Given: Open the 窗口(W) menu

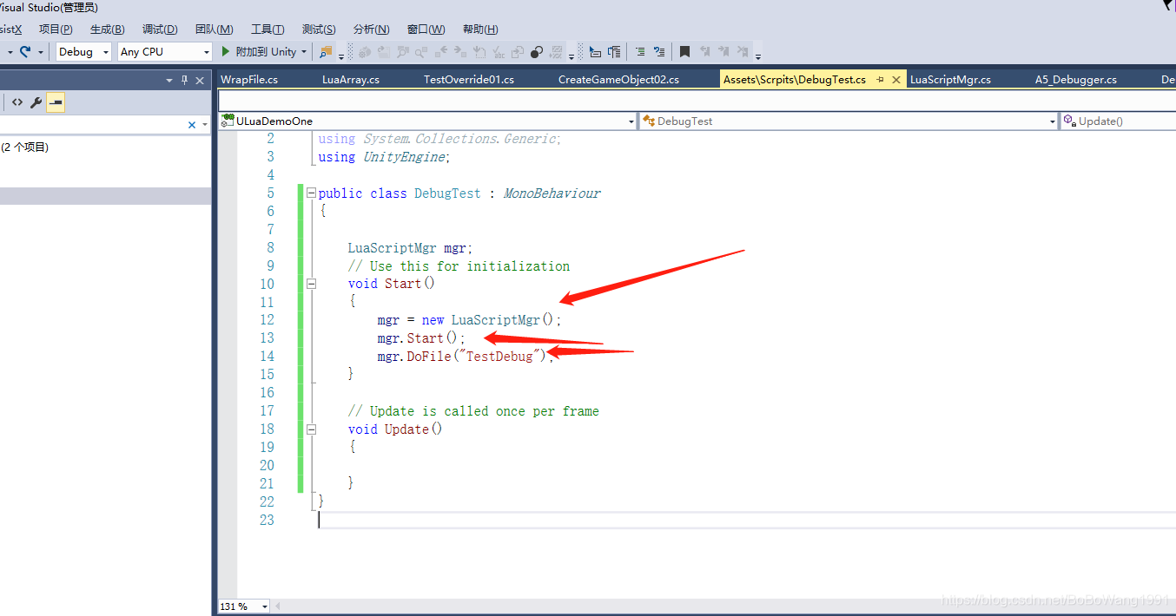Looking at the screenshot, I should 426,29.
